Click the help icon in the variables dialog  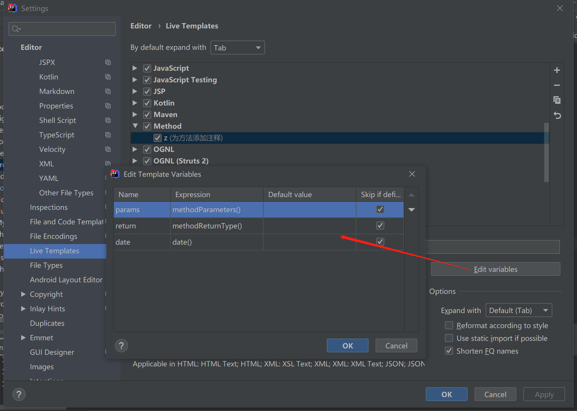coord(121,345)
